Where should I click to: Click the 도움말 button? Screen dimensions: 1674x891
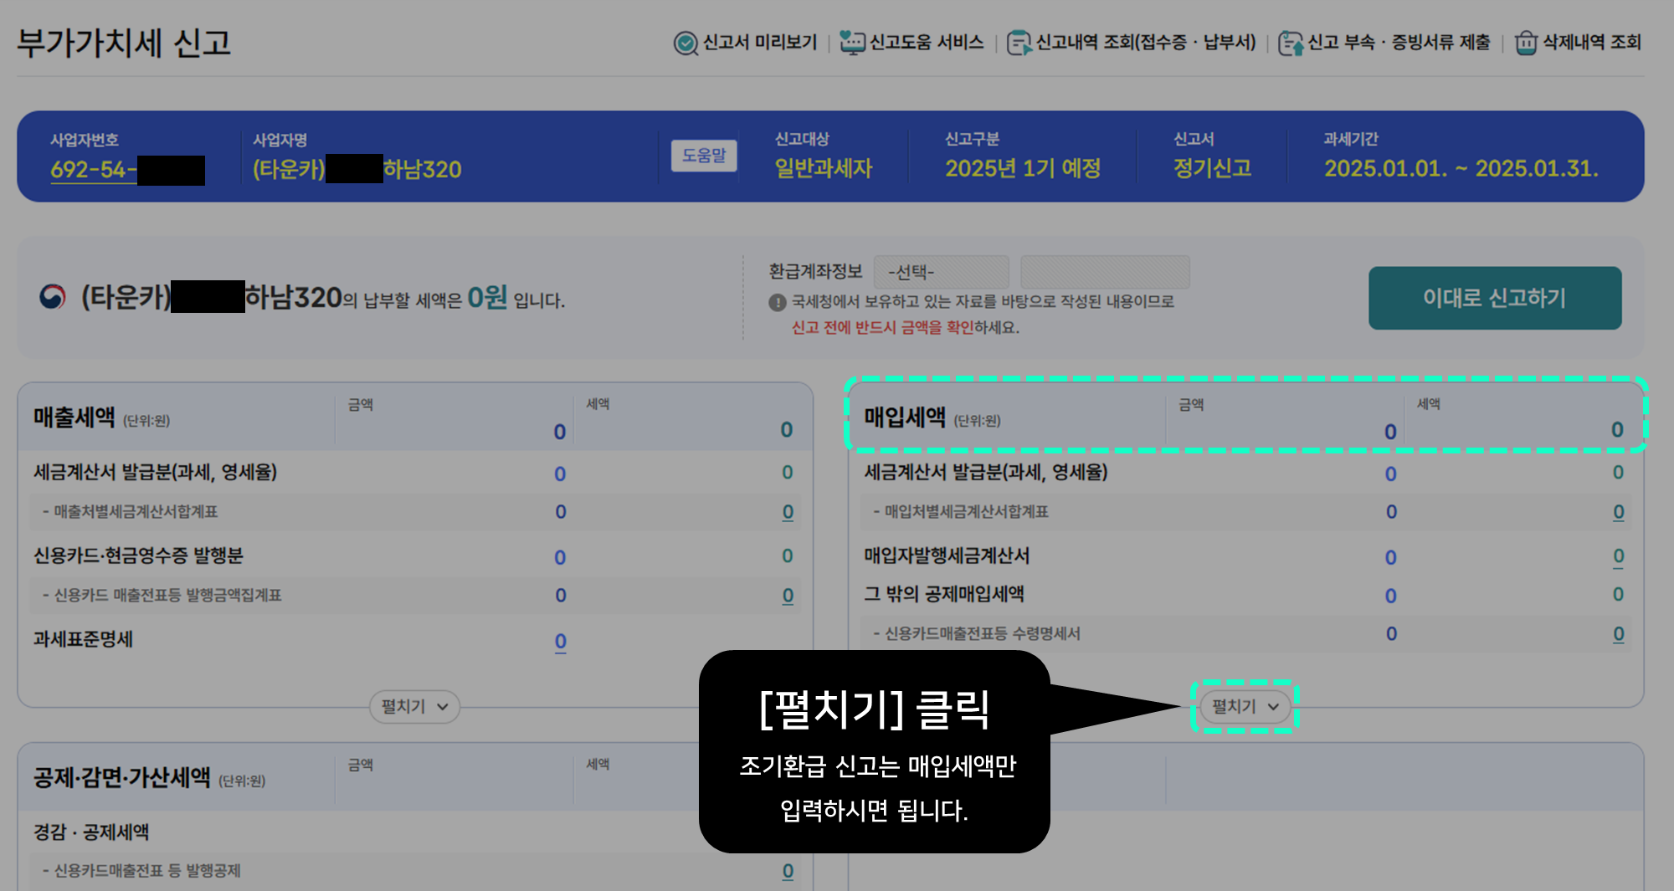pos(704,156)
